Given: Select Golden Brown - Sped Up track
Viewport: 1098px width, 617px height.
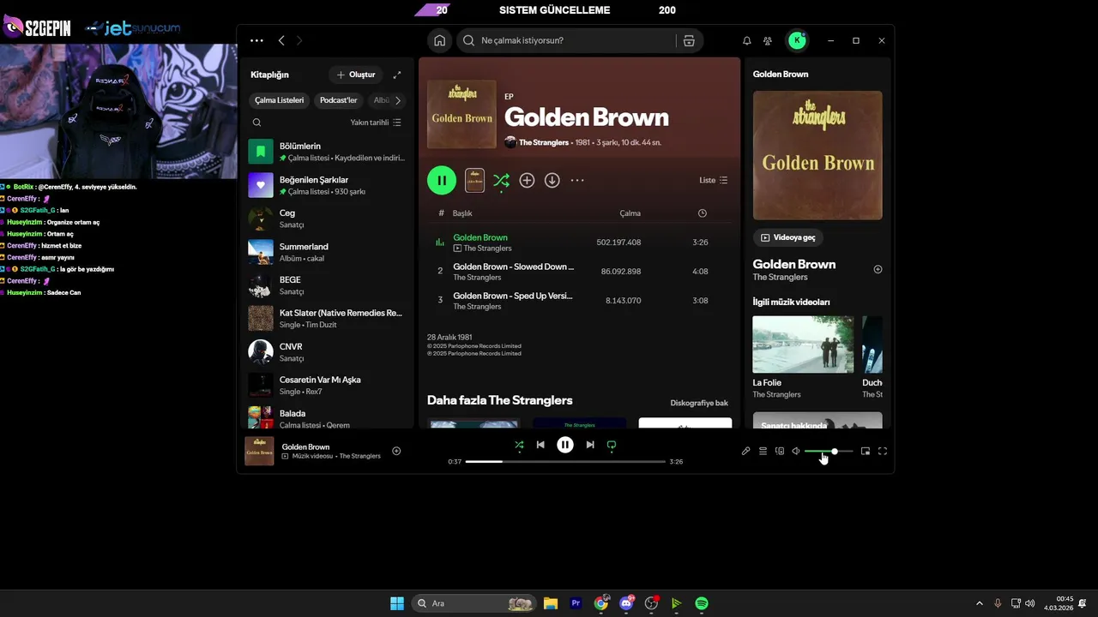Looking at the screenshot, I should (x=579, y=301).
